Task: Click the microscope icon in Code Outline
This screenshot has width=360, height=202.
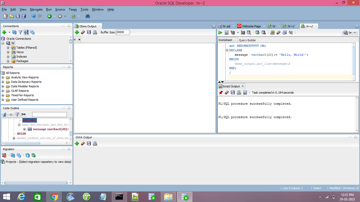Action: point(4,114)
